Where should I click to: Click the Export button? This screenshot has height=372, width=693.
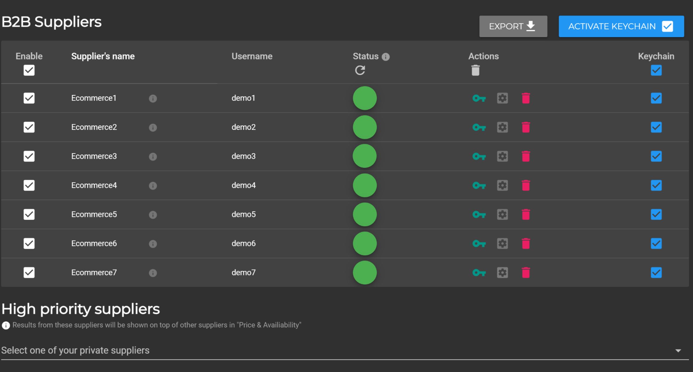click(x=513, y=26)
